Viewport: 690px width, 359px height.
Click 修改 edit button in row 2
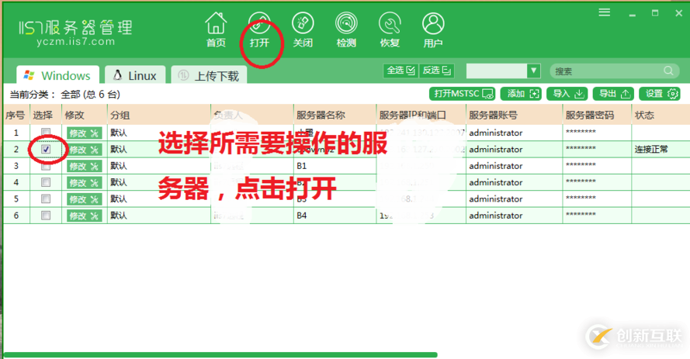click(84, 150)
